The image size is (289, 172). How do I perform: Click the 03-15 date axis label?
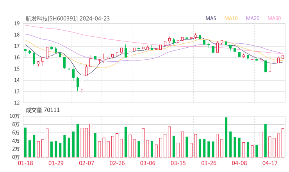tap(178, 163)
